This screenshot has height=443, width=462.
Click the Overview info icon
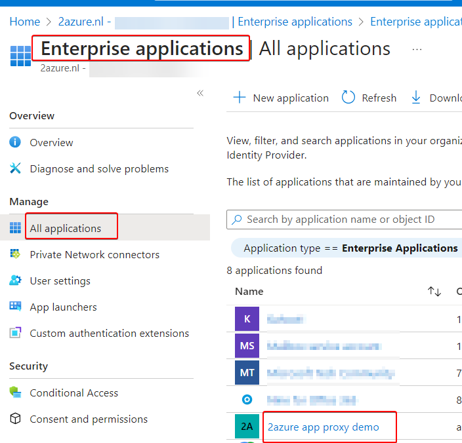pyautogui.click(x=15, y=142)
